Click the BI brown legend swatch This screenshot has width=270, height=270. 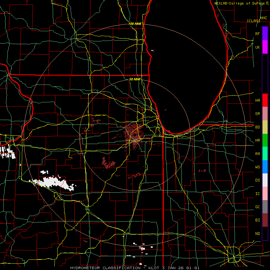pyautogui.click(x=265, y=220)
